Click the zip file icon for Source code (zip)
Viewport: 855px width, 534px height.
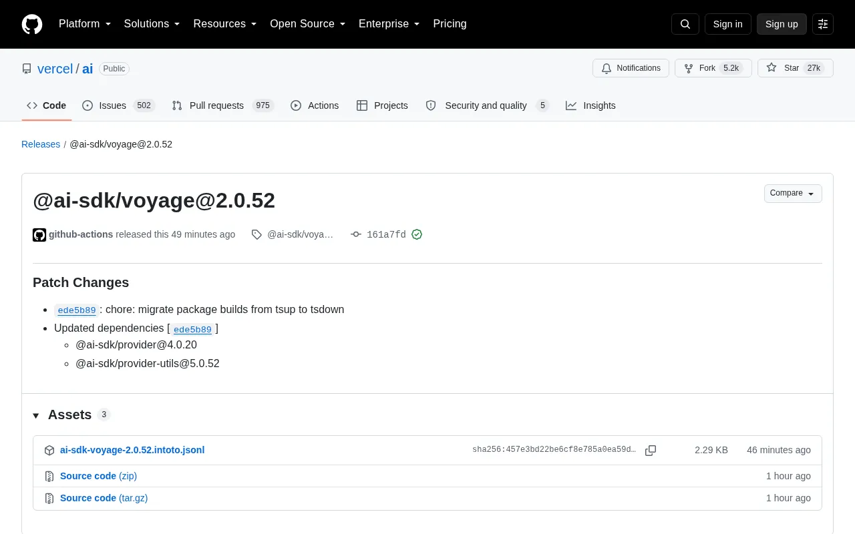point(49,477)
